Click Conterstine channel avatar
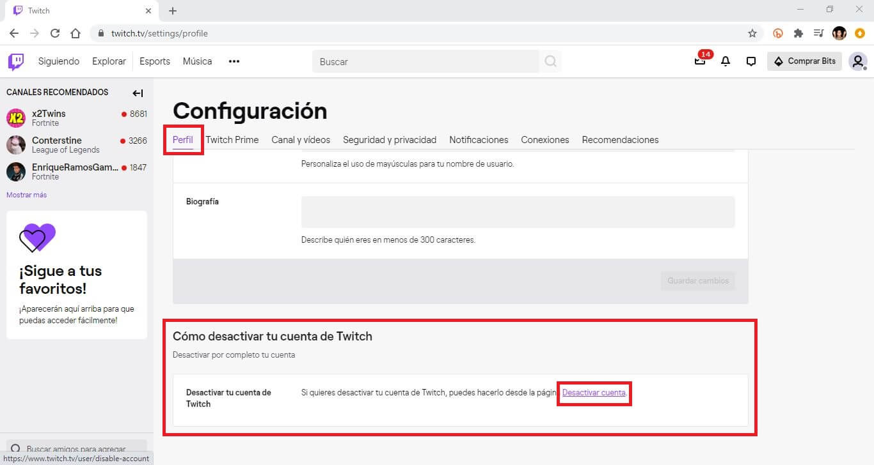Viewport: 874px width, 465px height. (16, 145)
